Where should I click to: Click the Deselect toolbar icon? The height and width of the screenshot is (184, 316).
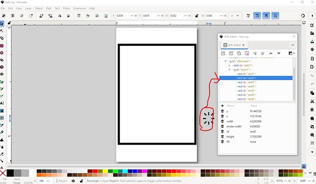(22, 16)
